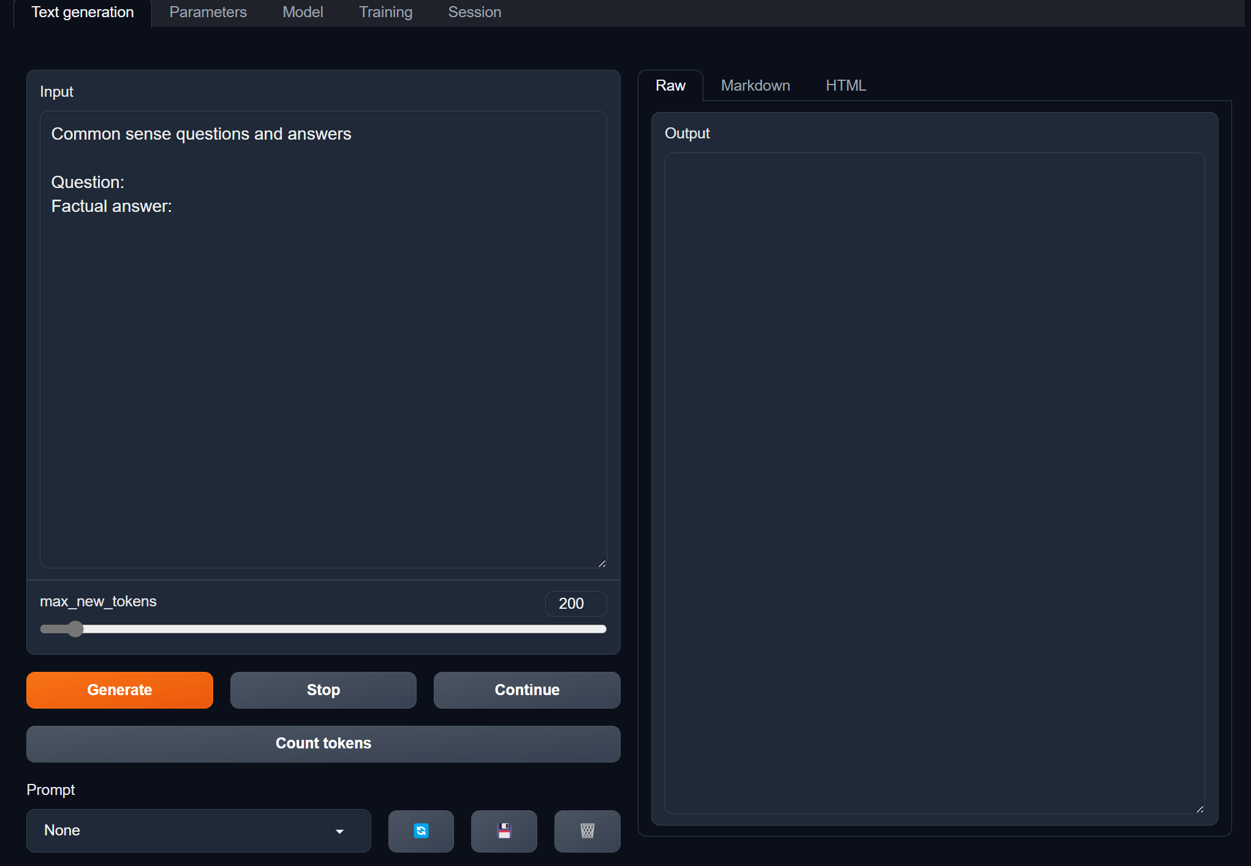
Task: Select the Raw output tab
Action: click(670, 85)
